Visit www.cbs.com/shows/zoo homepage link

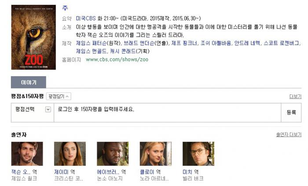click(x=117, y=60)
